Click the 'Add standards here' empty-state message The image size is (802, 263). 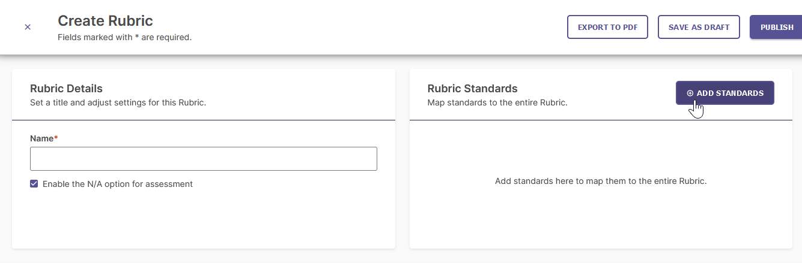(x=601, y=181)
